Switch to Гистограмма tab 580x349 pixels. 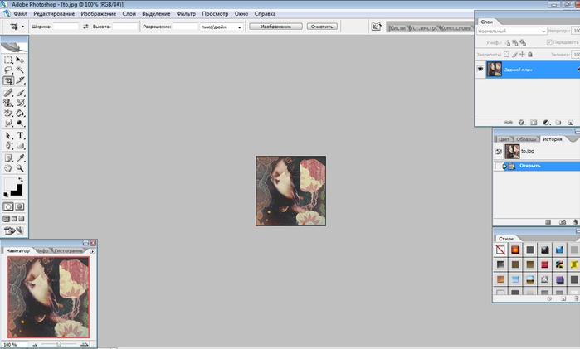68,250
